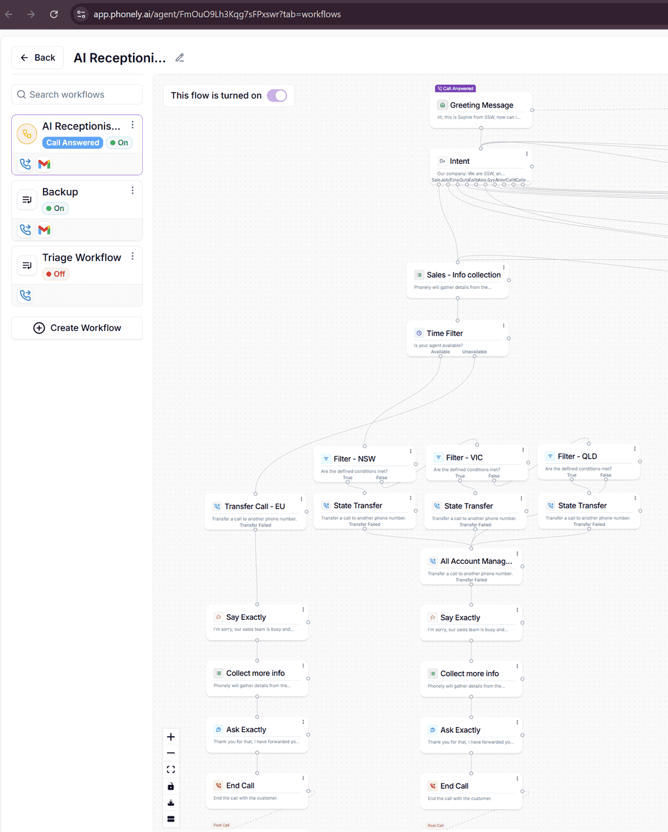Click the download icon in canvas controls

pyautogui.click(x=171, y=803)
